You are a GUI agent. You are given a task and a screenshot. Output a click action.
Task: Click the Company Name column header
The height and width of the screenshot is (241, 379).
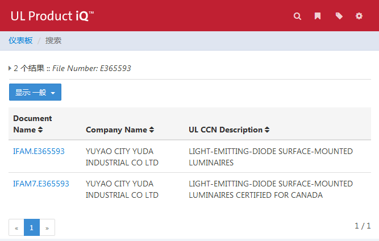point(116,130)
